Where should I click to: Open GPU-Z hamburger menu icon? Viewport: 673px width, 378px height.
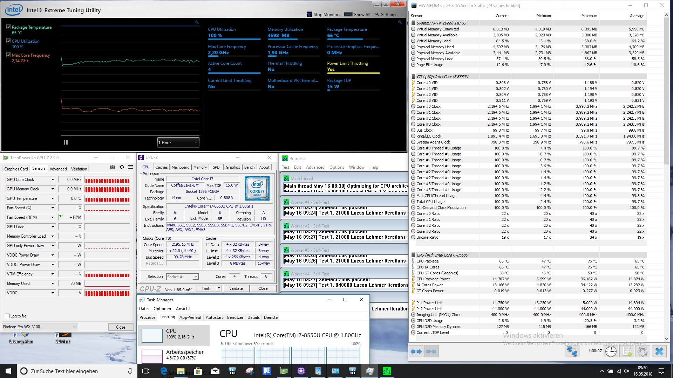[x=130, y=167]
